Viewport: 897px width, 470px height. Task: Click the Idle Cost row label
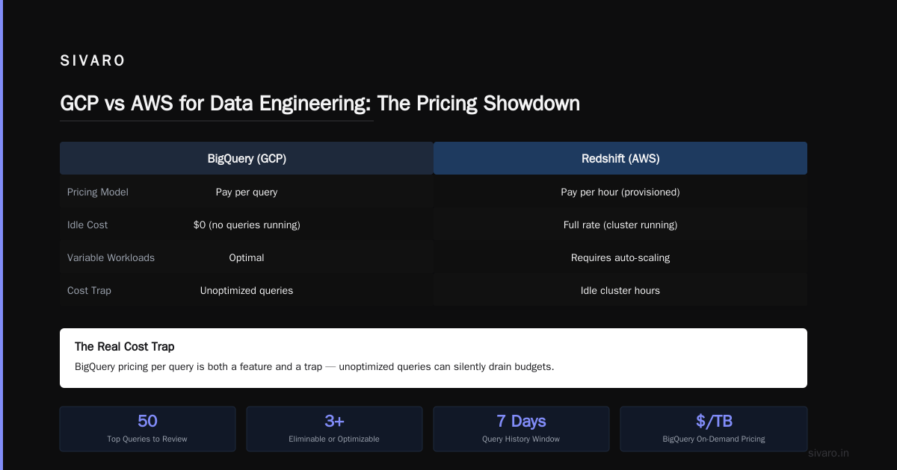pos(87,225)
